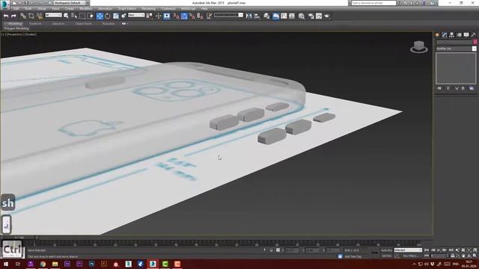Open the viewport Perspective label menu
This screenshot has height=269, width=479.
pyautogui.click(x=15, y=34)
